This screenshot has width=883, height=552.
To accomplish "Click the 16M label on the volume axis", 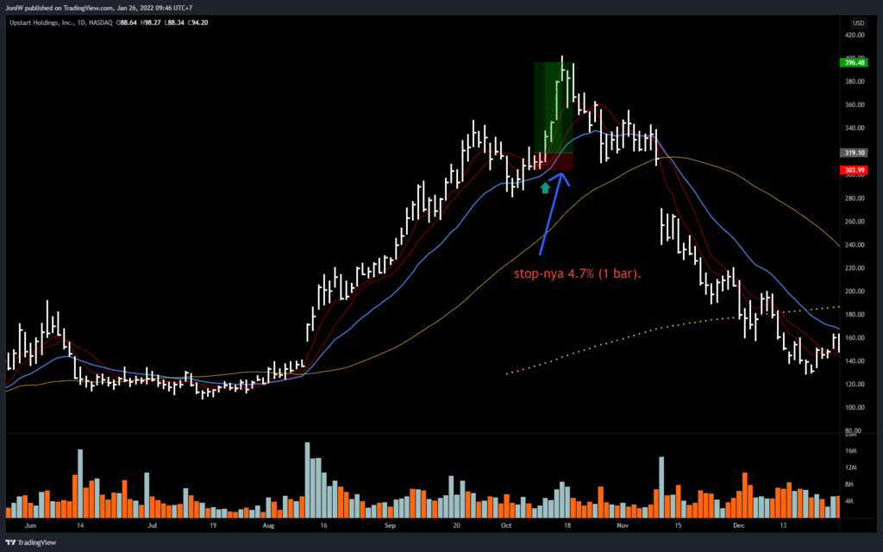I will pos(852,451).
